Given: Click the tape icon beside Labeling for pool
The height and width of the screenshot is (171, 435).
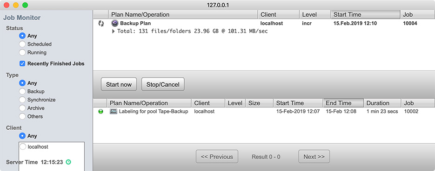Looking at the screenshot, I should pyautogui.click(x=114, y=112).
